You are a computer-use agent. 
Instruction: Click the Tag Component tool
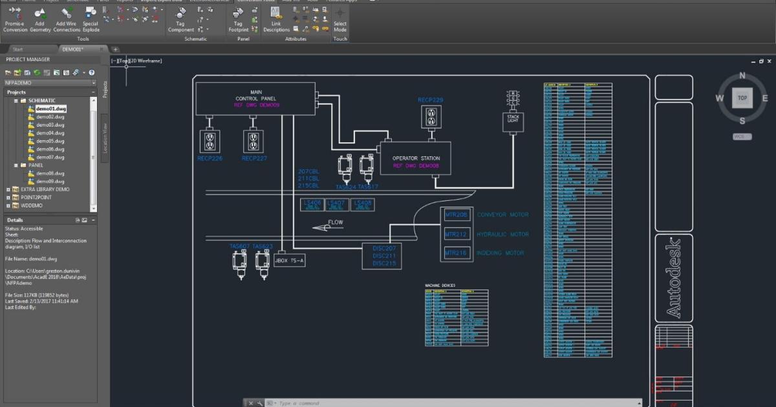click(180, 19)
